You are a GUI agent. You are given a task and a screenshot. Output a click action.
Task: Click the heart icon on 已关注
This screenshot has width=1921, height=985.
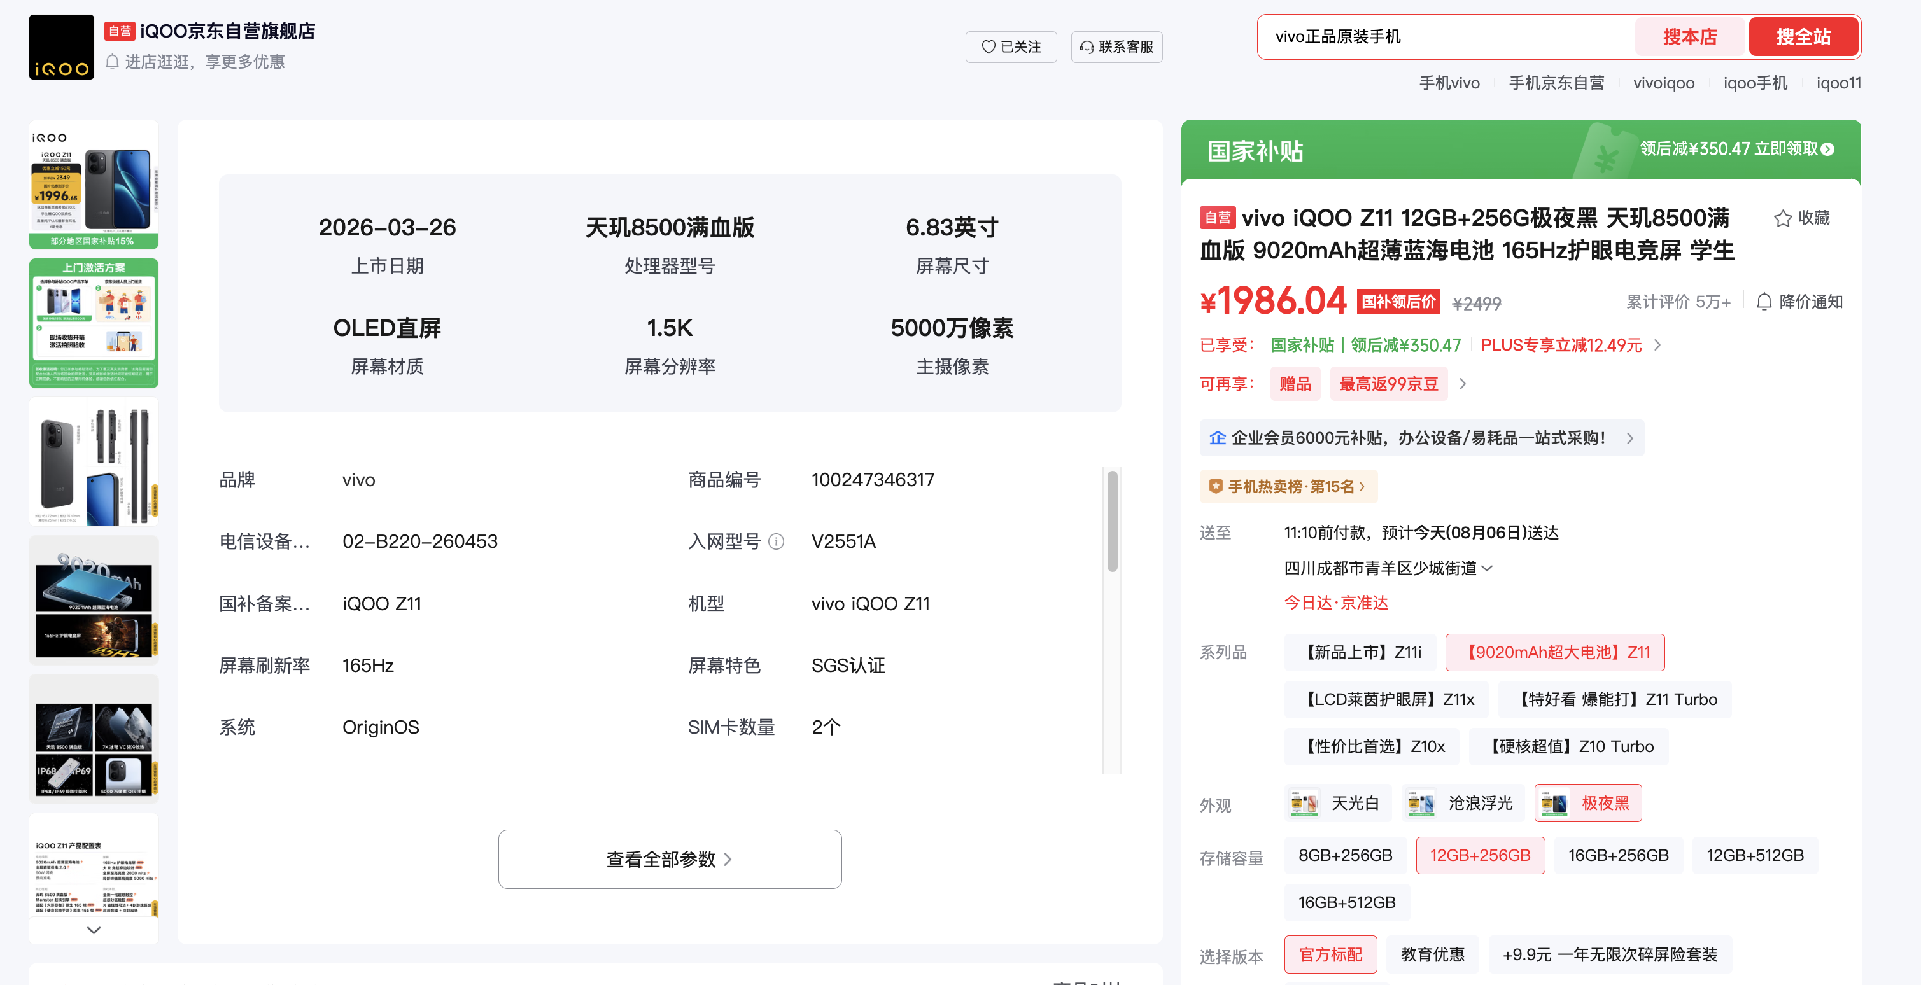point(988,47)
